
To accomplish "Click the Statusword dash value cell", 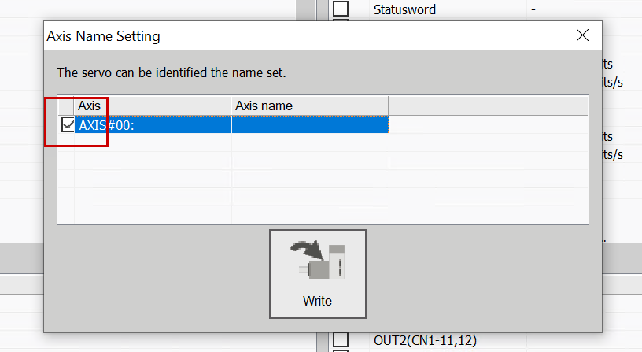I will point(534,9).
